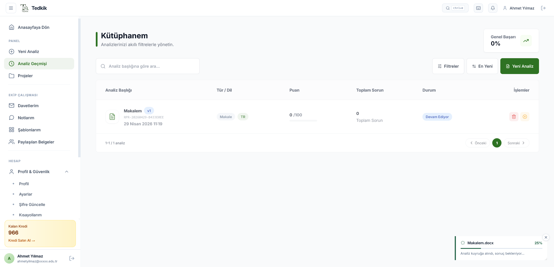Select page 1 in pagination
Image resolution: width=554 pixels, height=267 pixels.
pyautogui.click(x=497, y=143)
